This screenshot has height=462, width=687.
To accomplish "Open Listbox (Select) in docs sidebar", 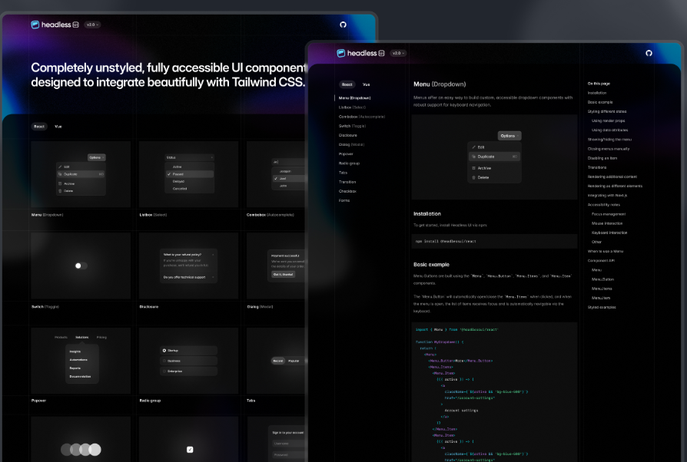I will 352,107.
